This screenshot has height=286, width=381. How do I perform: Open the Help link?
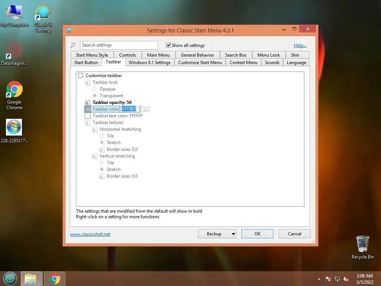(300, 45)
